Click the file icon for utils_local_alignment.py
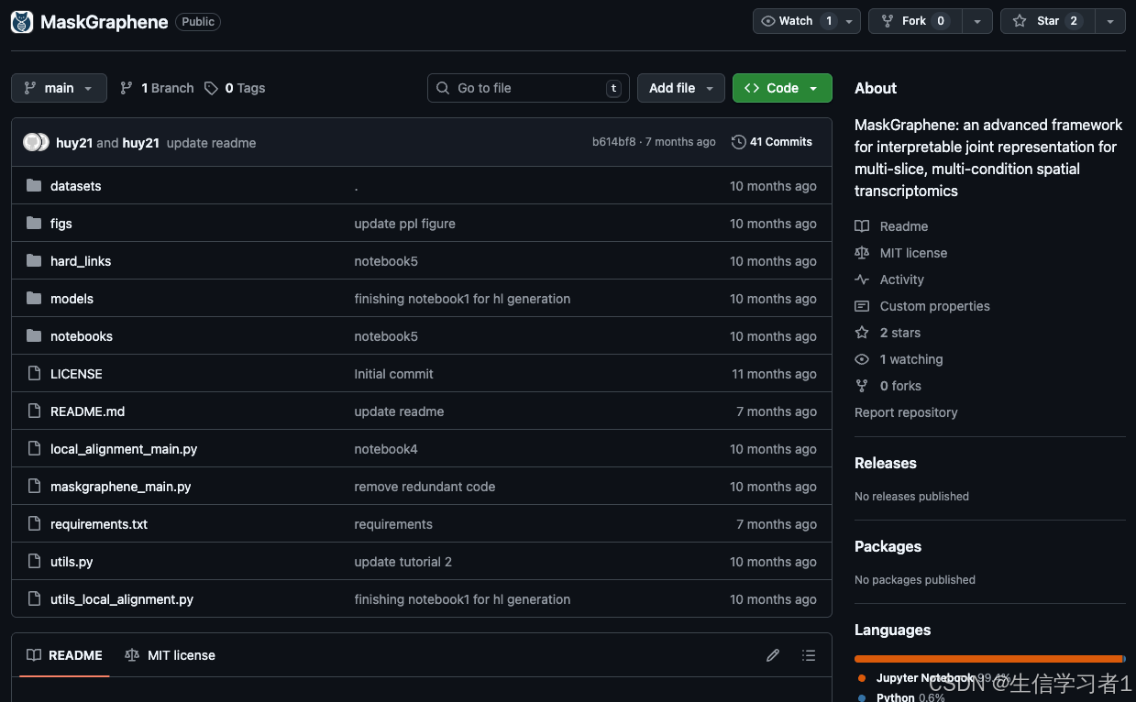The height and width of the screenshot is (702, 1136). [34, 599]
